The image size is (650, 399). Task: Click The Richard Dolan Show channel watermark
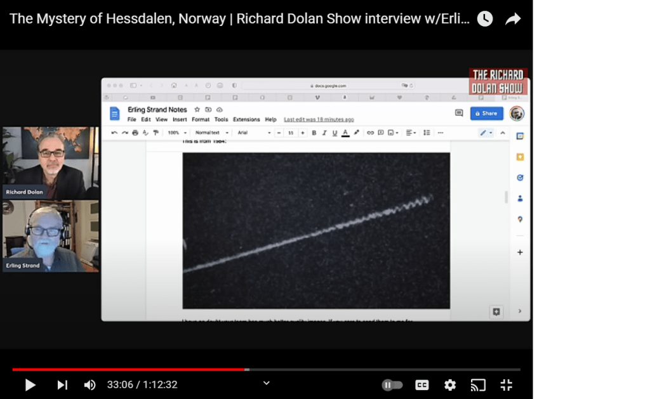(498, 81)
